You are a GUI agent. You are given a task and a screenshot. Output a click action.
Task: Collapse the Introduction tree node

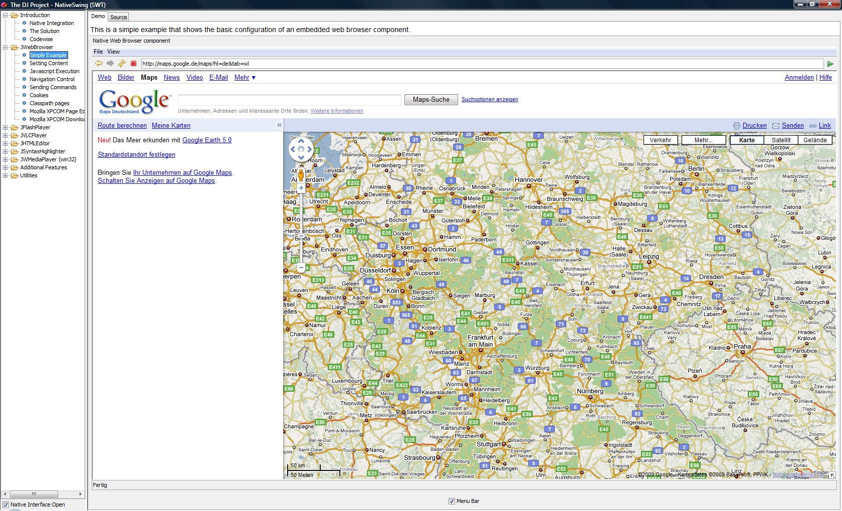coord(6,15)
